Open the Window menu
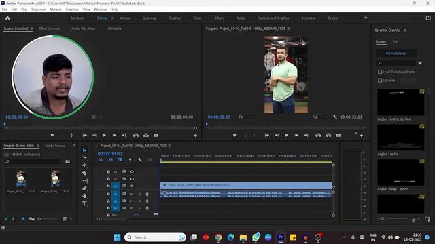435x244 pixels. click(x=100, y=9)
